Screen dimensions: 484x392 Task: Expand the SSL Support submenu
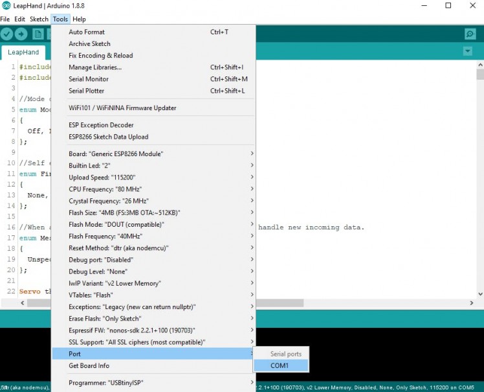(153, 342)
